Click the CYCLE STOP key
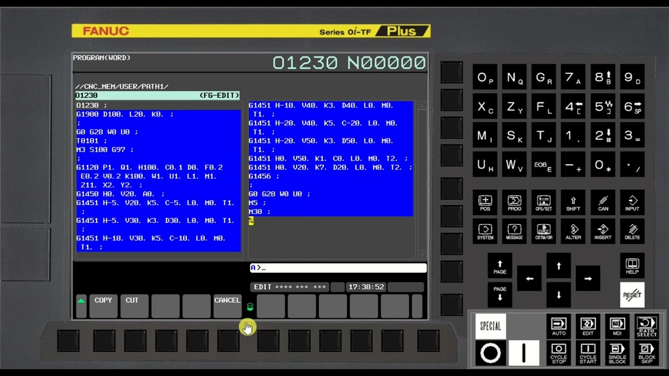This screenshot has height=376, width=669. point(559,353)
